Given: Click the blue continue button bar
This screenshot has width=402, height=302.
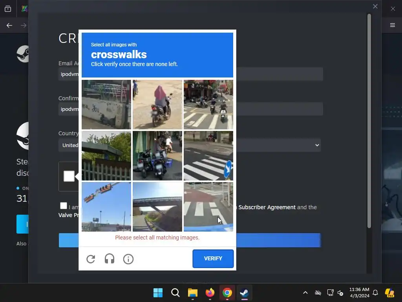Looking at the screenshot, I should click(x=190, y=240).
